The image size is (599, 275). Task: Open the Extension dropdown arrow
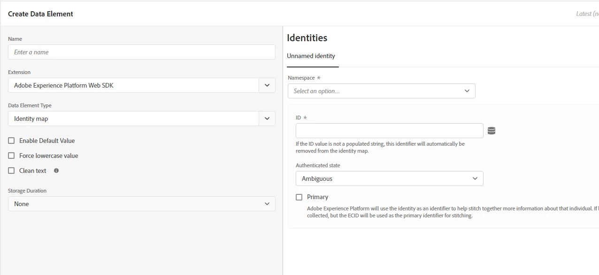(267, 85)
